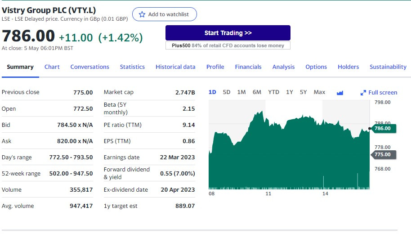Select the 5Y chart range

click(x=303, y=92)
